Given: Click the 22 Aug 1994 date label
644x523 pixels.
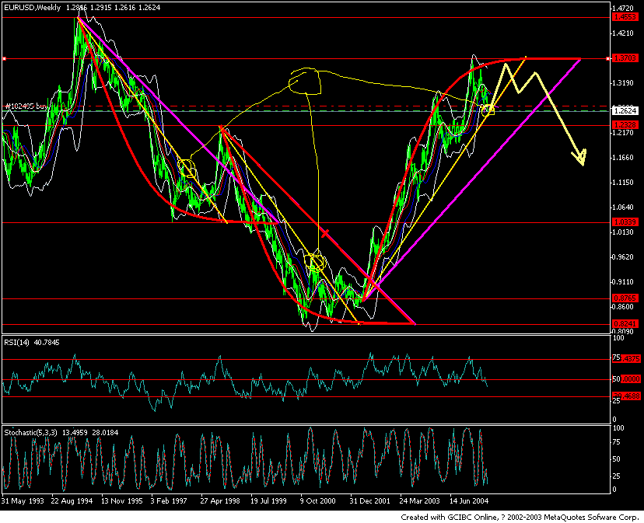Looking at the screenshot, I should coord(72,500).
